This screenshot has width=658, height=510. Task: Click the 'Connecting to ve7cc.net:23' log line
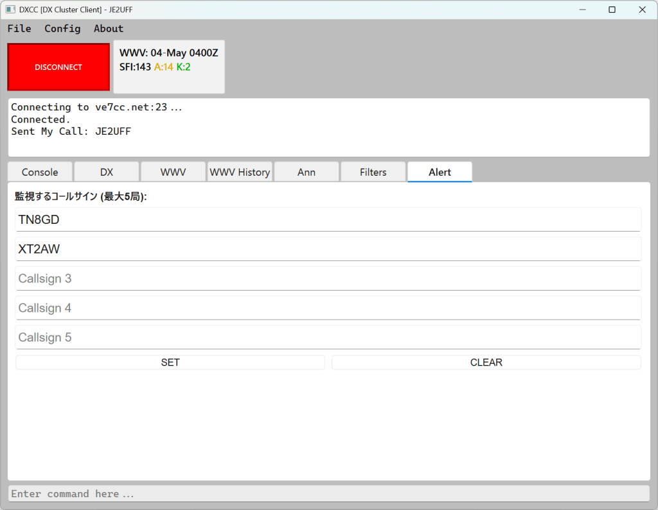point(96,107)
